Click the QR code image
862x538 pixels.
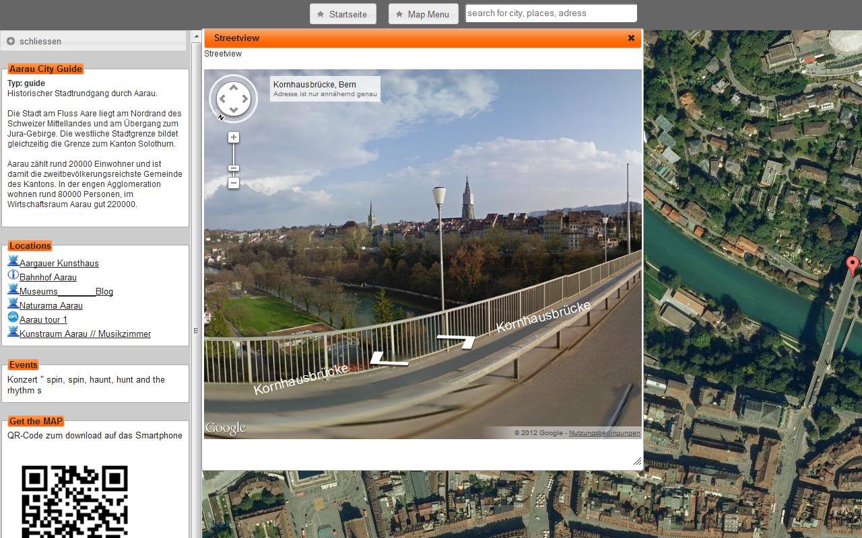coord(75,502)
